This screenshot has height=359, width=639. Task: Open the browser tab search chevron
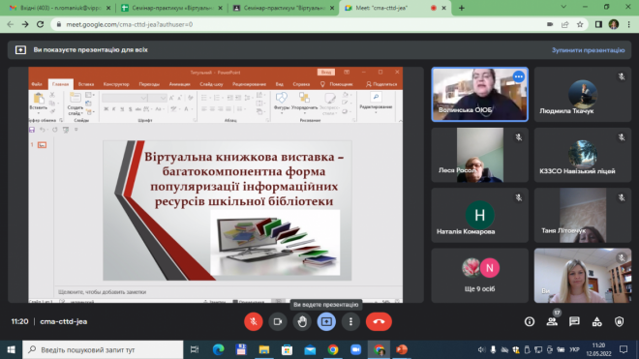coord(563,7)
